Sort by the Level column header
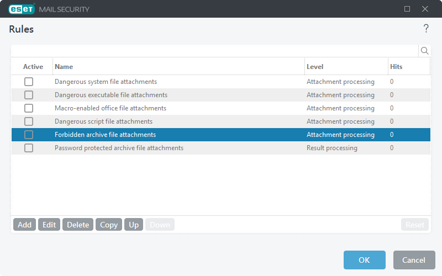Image resolution: width=442 pixels, height=276 pixels. (x=345, y=67)
